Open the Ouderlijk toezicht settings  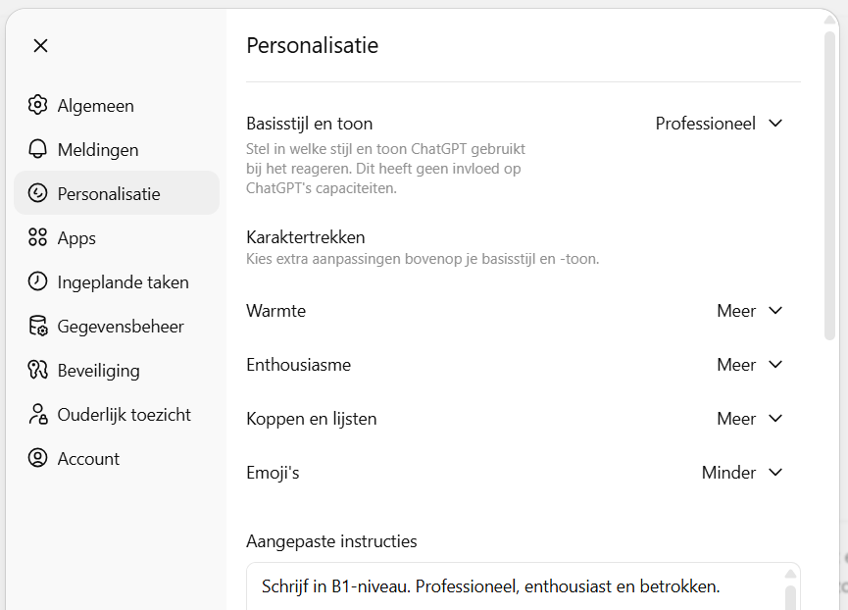click(124, 414)
